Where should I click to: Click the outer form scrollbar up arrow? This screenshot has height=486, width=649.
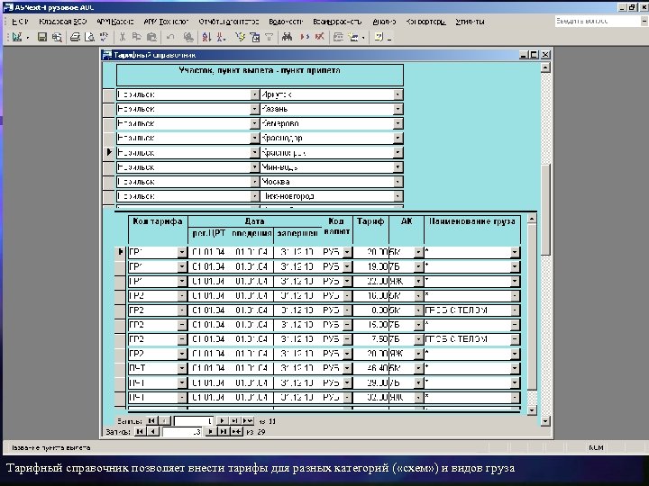(x=545, y=67)
